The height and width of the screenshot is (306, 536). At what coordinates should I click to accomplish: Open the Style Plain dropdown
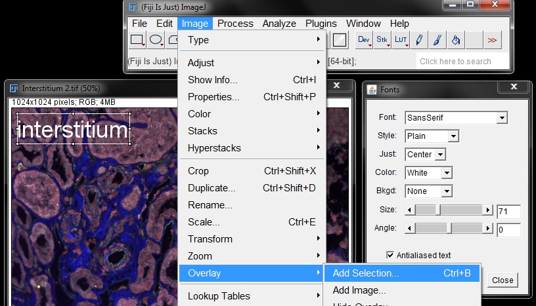pos(432,136)
